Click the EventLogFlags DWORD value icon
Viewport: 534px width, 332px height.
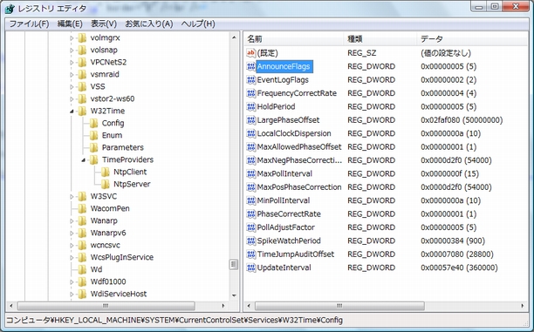tap(251, 80)
